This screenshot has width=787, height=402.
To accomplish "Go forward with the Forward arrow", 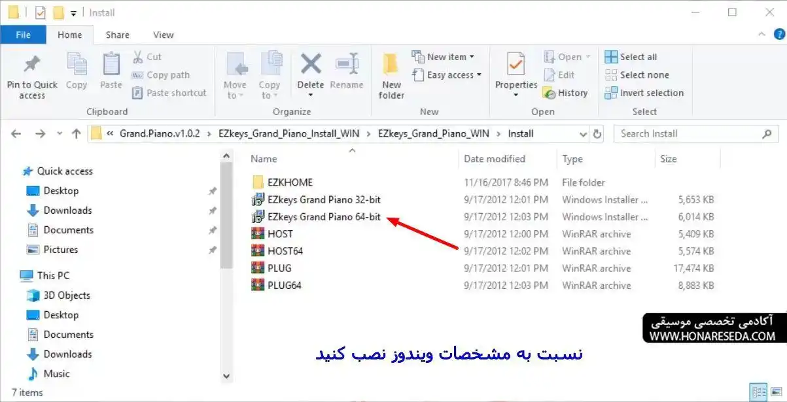I will click(x=40, y=133).
